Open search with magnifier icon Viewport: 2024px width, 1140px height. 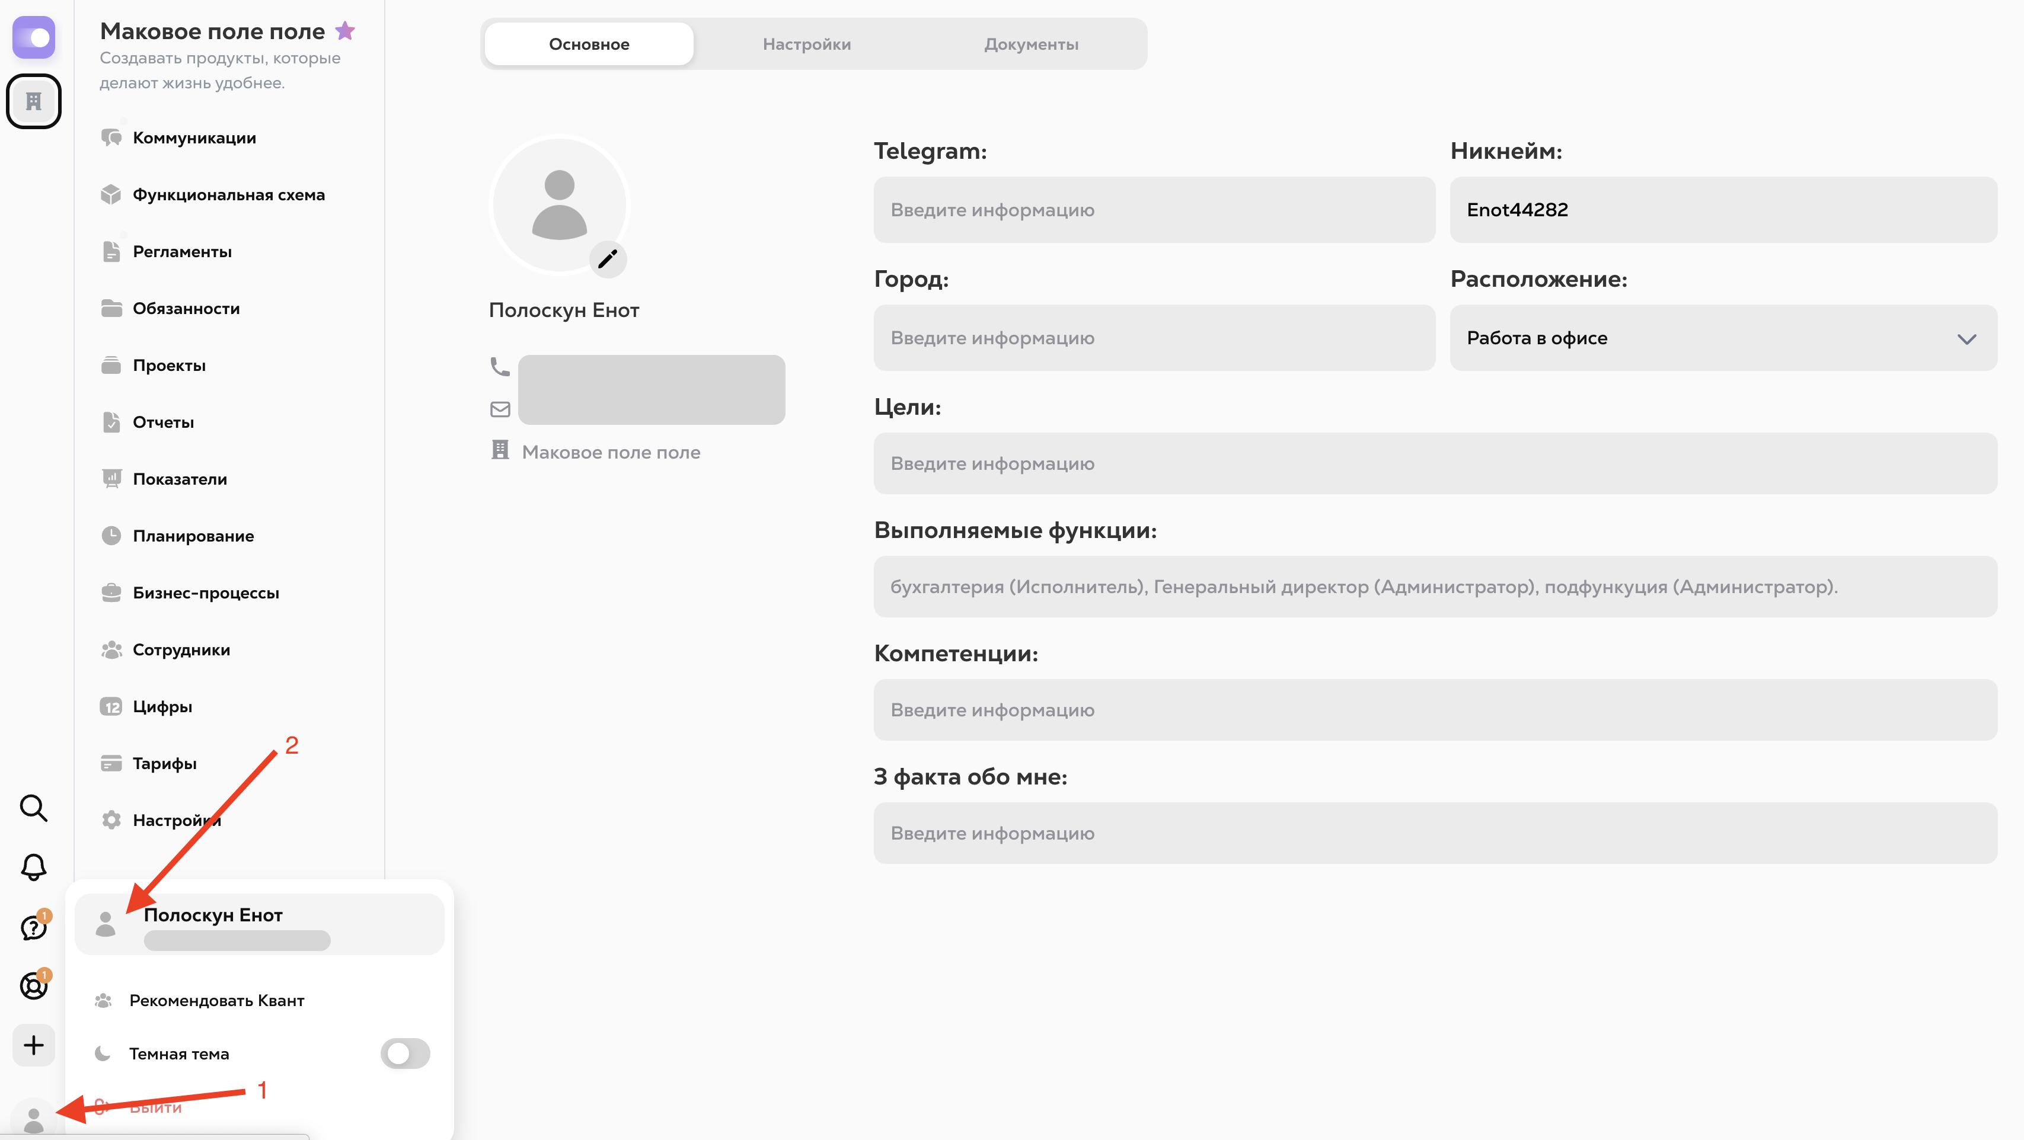point(33,807)
